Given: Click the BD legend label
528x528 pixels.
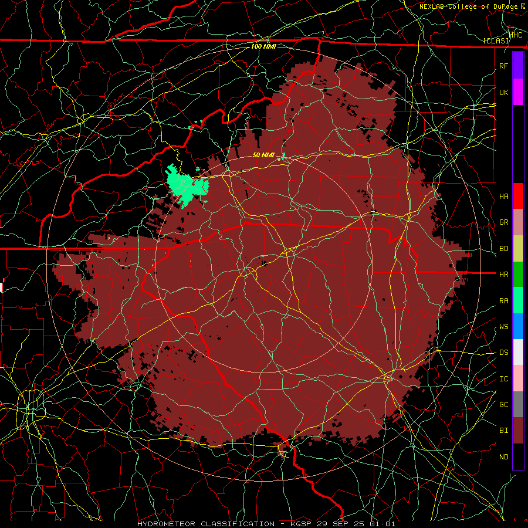Looking at the screenshot, I should pos(504,249).
